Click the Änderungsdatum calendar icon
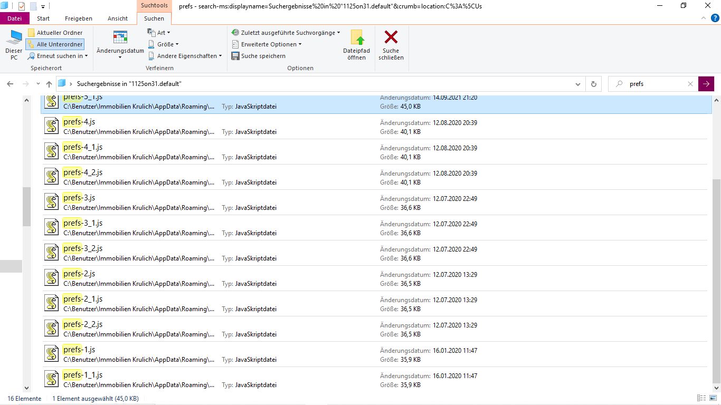The height and width of the screenshot is (405, 721). (120, 38)
